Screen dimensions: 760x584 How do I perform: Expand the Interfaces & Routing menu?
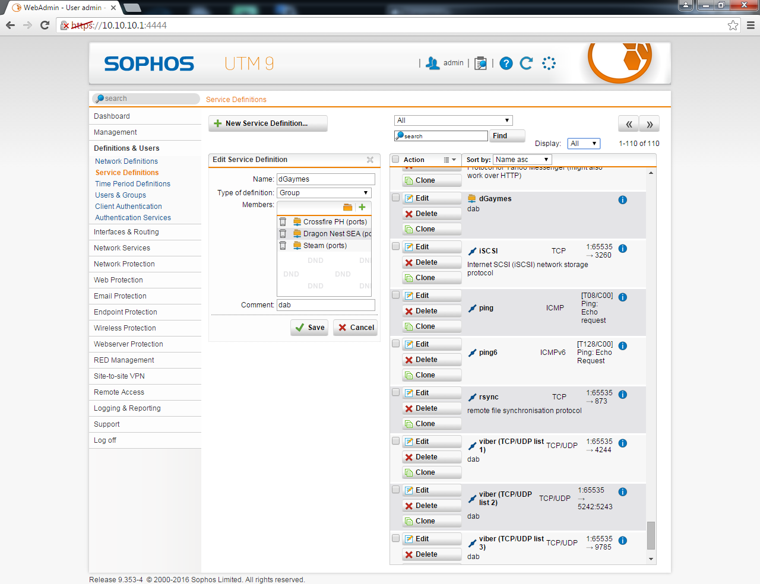tap(145, 232)
